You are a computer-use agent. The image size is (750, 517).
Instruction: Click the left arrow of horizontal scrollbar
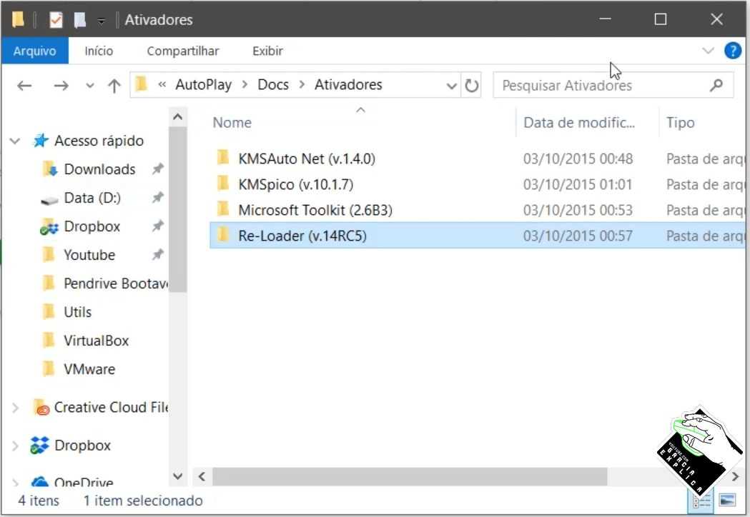[x=202, y=476]
